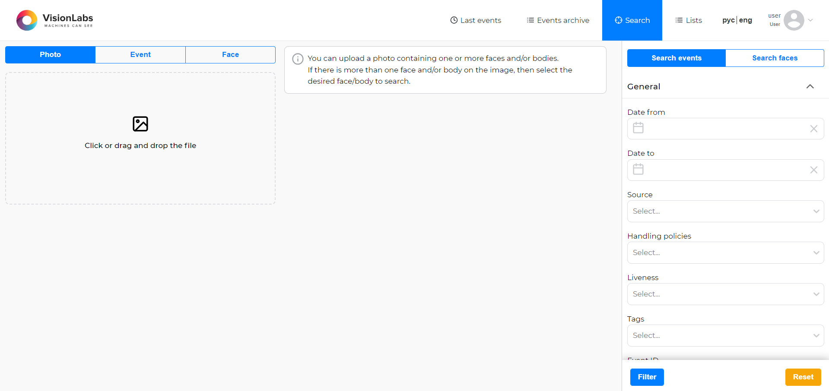The image size is (829, 391).
Task: Open the user account menu
Action: click(x=794, y=20)
